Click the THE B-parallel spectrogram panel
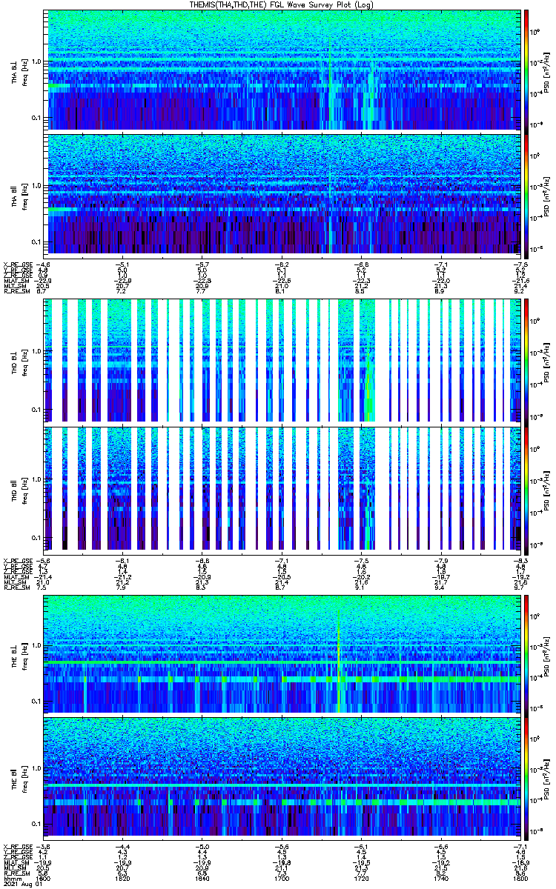 [283, 777]
